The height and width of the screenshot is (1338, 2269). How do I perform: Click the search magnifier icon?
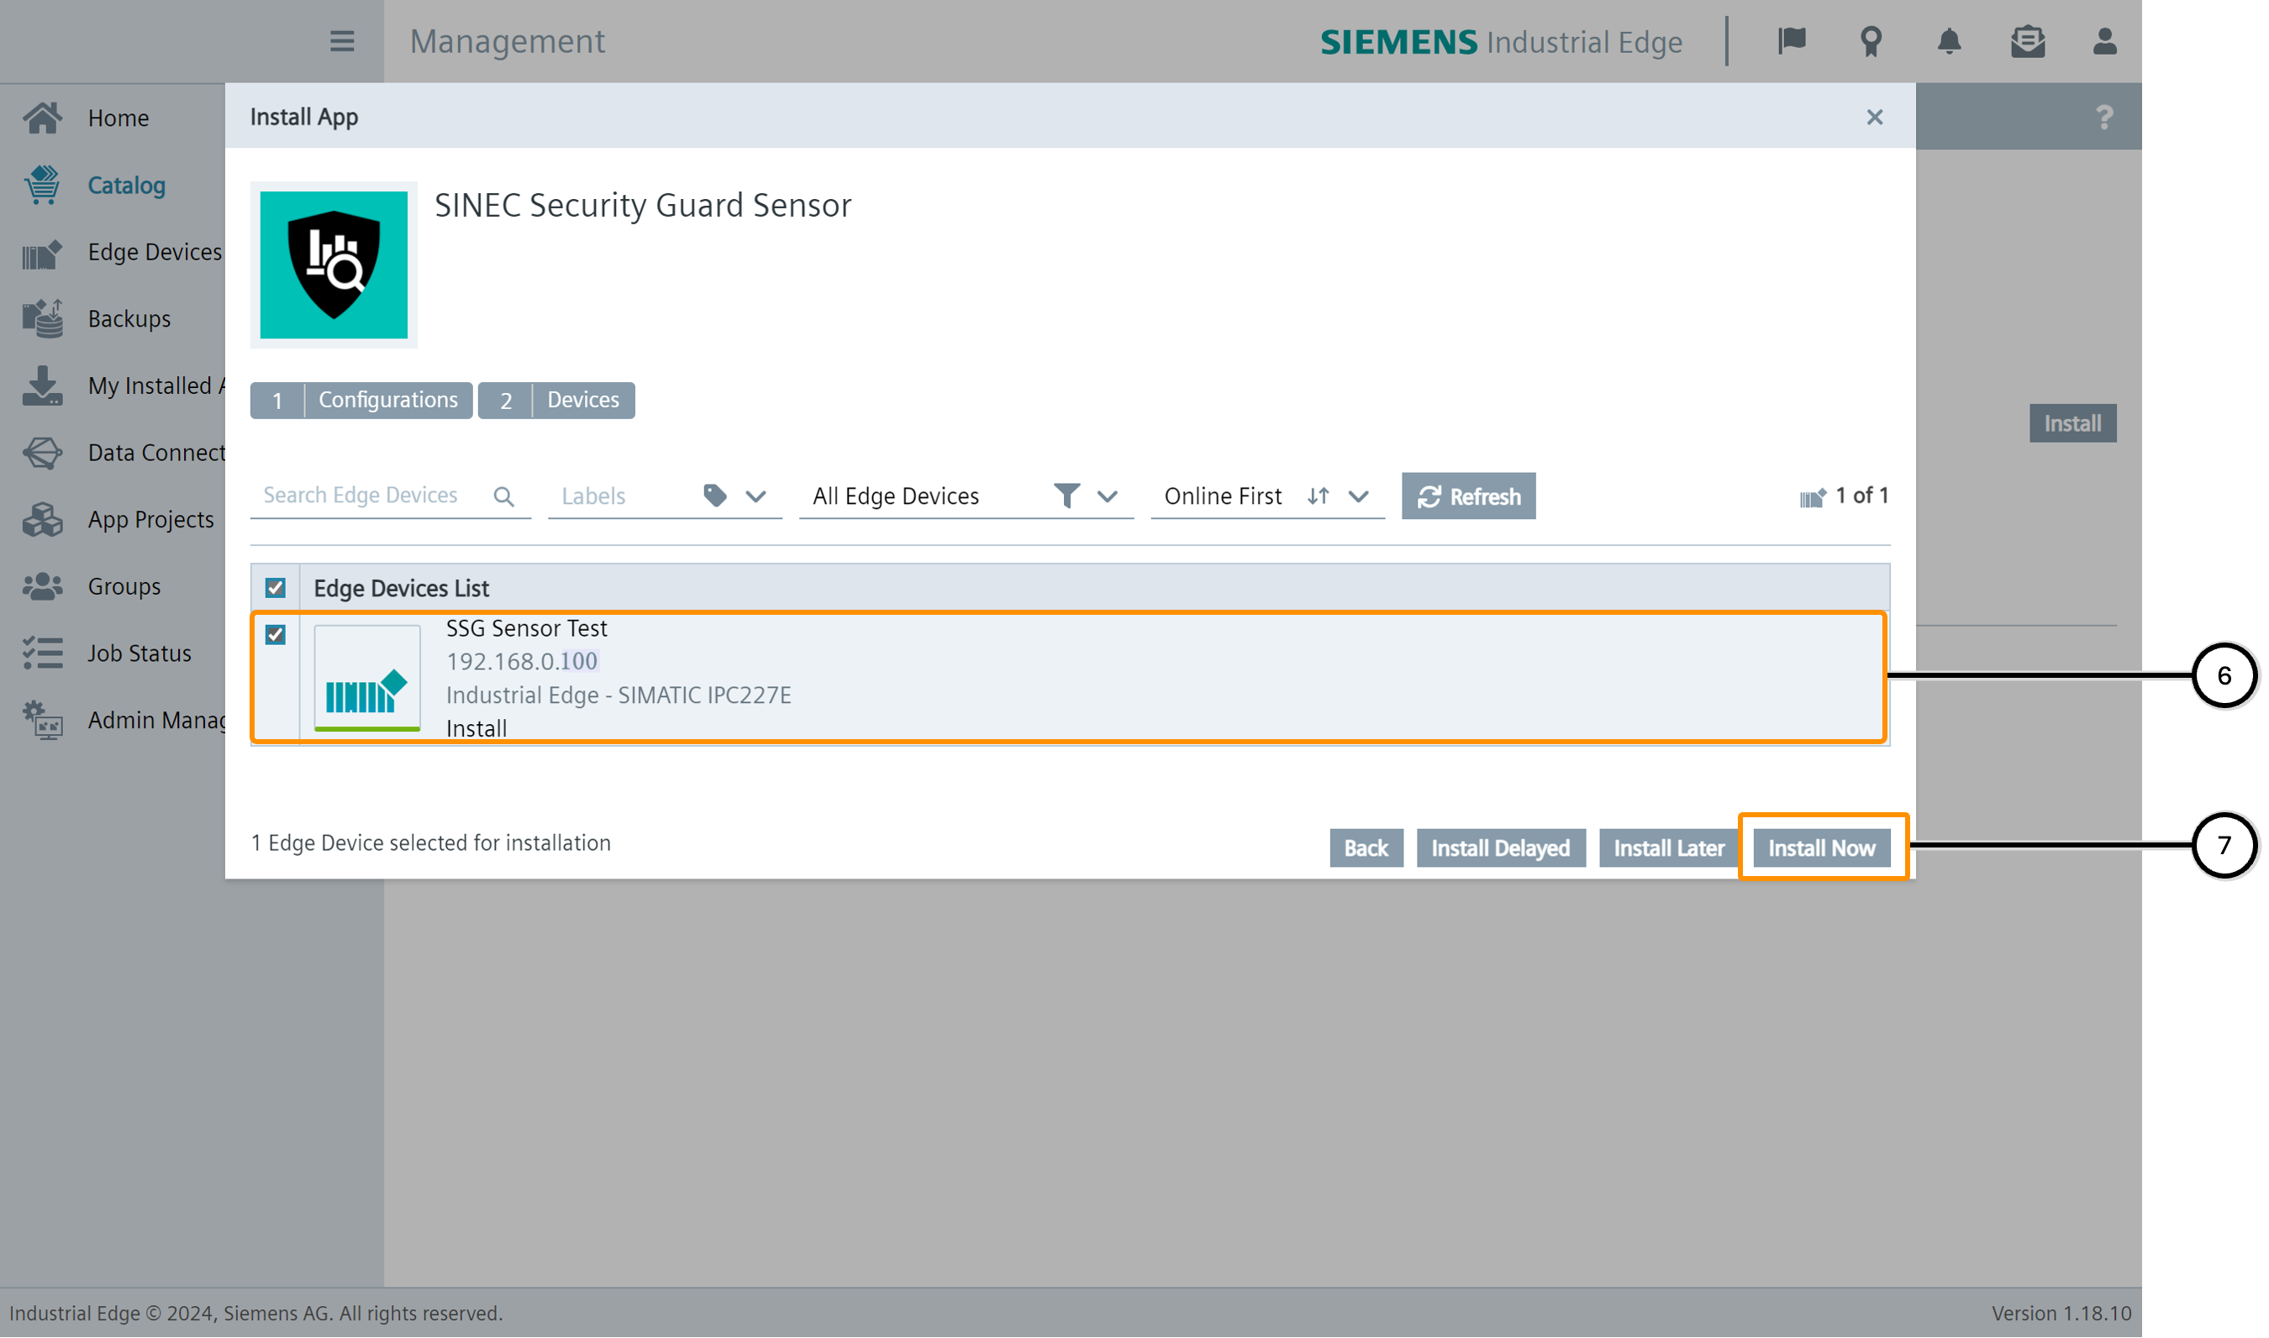(504, 496)
